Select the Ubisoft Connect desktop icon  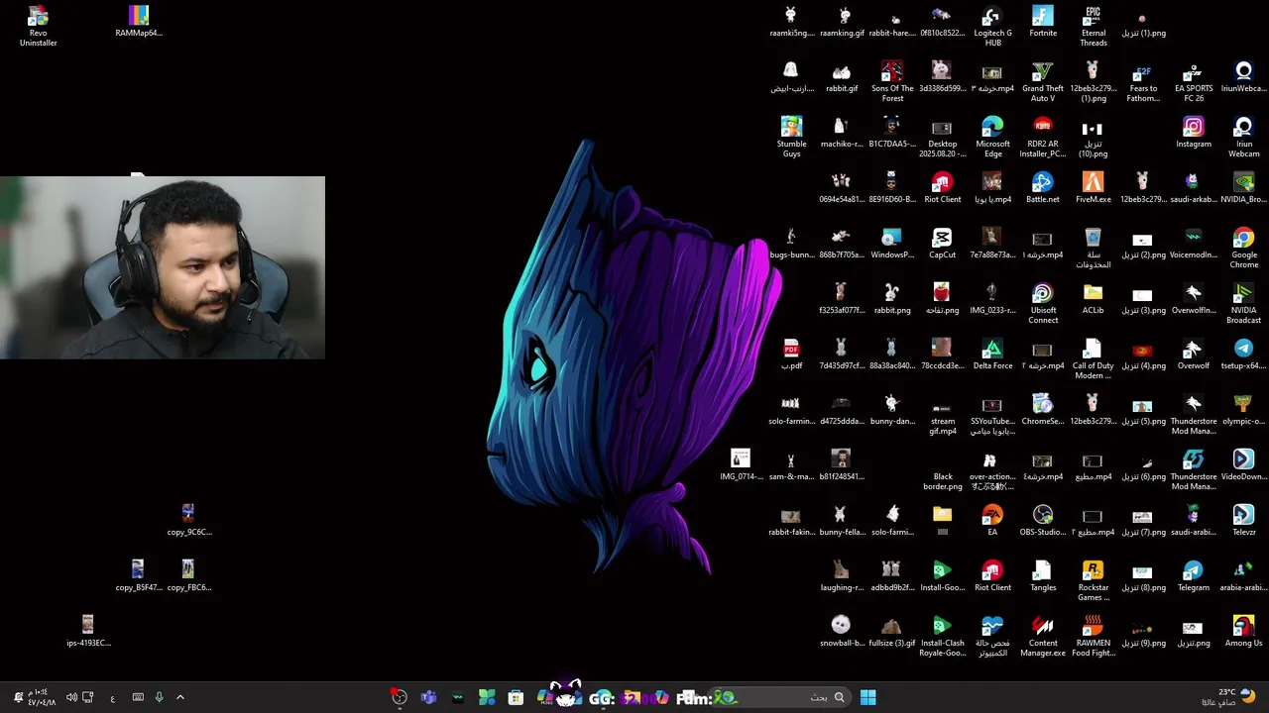tap(1042, 303)
